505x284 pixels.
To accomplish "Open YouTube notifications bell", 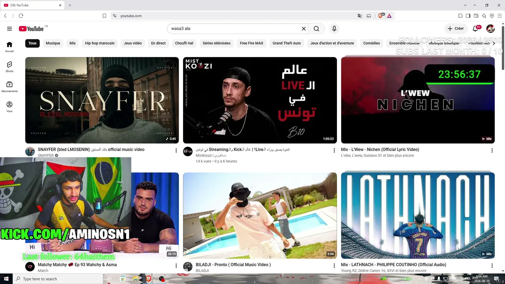I will (475, 29).
